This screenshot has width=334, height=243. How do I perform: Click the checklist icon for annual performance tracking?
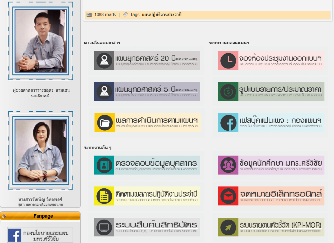click(x=105, y=196)
